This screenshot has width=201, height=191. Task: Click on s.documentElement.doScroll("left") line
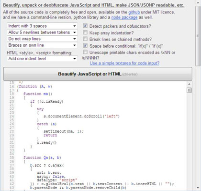click(81, 117)
